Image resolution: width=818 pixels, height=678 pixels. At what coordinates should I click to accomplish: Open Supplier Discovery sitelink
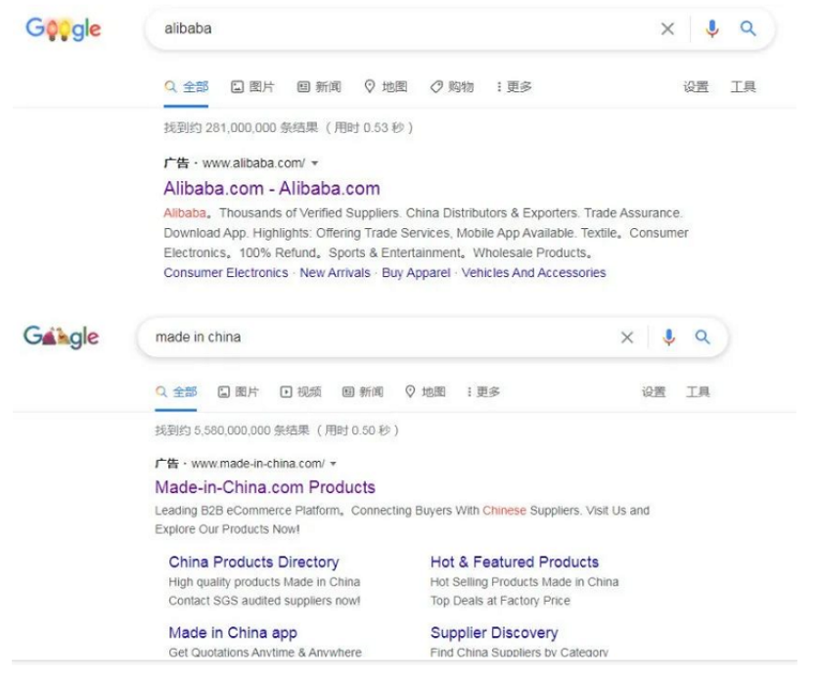click(x=494, y=633)
